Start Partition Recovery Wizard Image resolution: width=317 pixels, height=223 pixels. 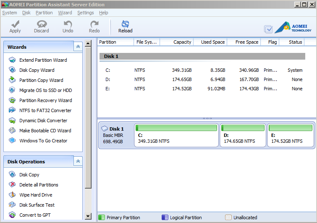tap(45, 100)
